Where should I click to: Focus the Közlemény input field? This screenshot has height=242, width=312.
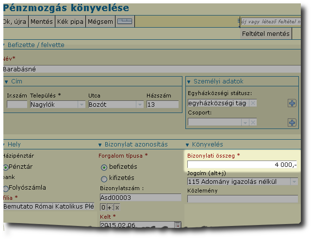tap(243, 199)
